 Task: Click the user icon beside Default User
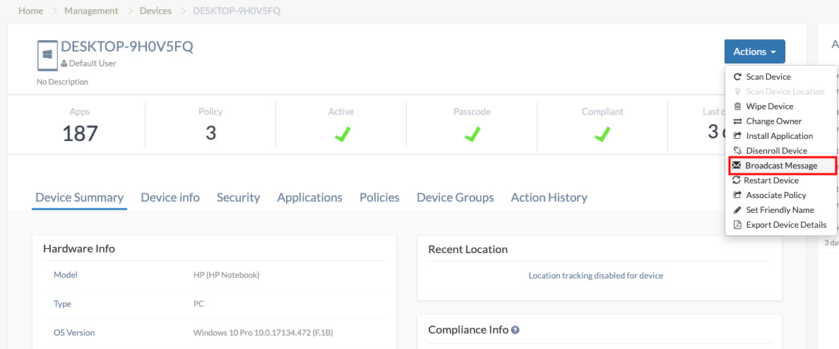(x=64, y=63)
